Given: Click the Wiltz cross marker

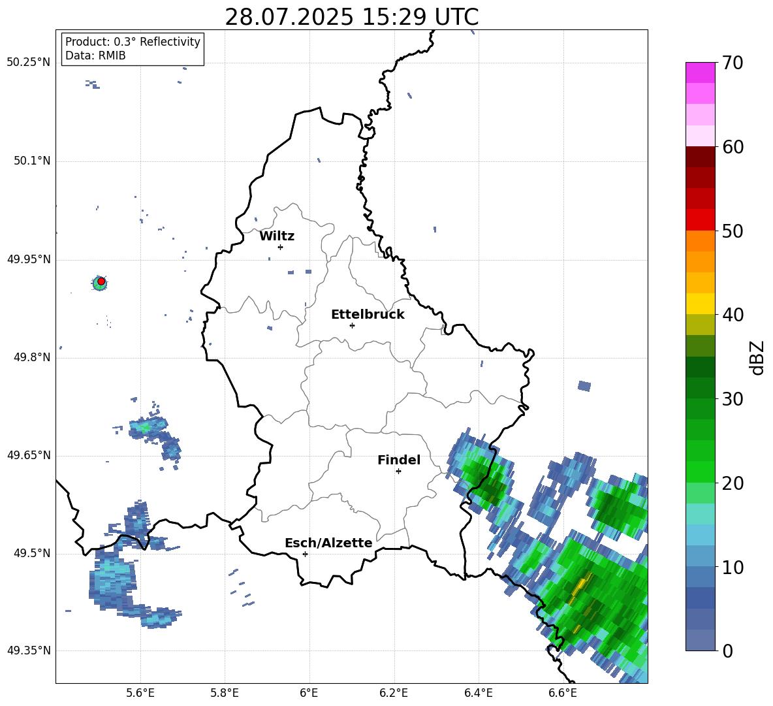Looking at the screenshot, I should tap(280, 247).
